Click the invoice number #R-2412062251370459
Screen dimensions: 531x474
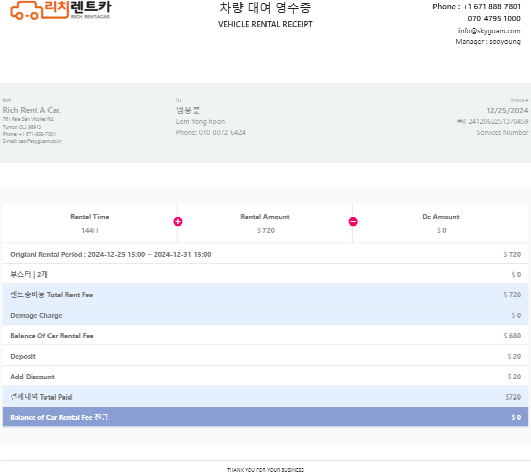493,121
